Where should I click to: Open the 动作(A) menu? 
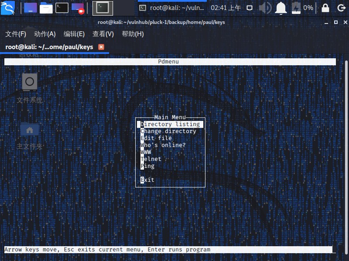[x=45, y=34]
